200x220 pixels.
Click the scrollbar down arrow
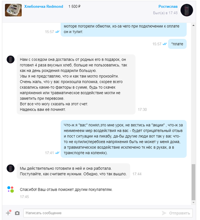[x=193, y=202]
